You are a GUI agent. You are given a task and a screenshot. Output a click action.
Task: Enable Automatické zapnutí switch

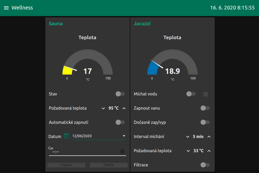[120, 122]
